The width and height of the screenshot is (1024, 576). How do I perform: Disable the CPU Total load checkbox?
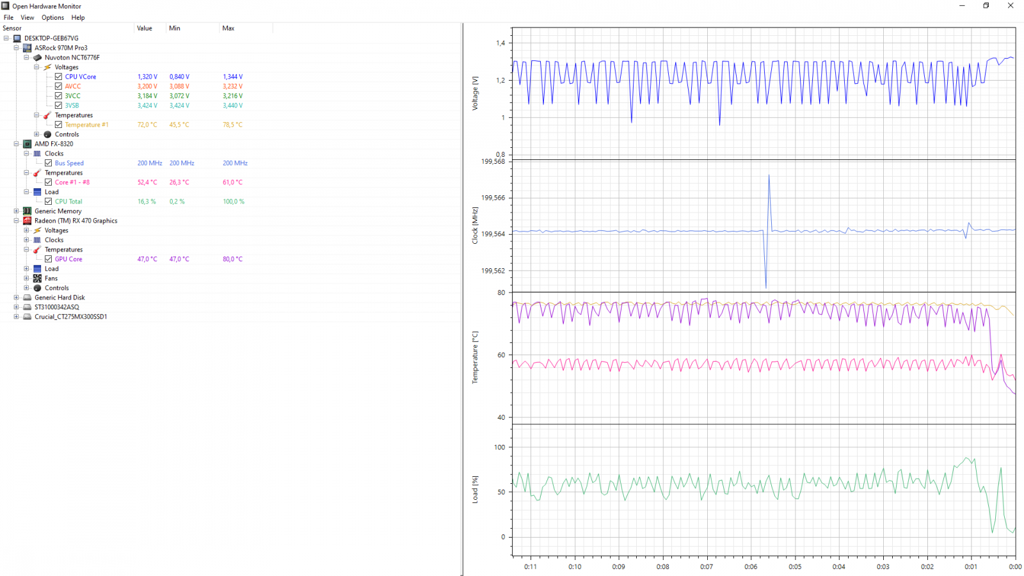48,202
